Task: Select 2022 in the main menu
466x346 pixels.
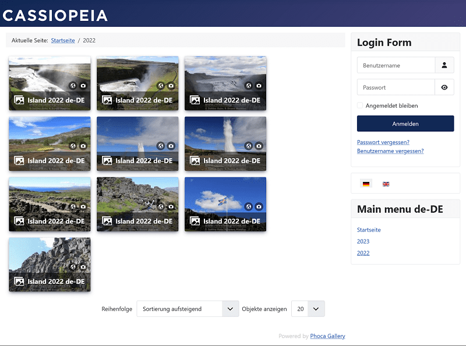Action: click(x=363, y=253)
